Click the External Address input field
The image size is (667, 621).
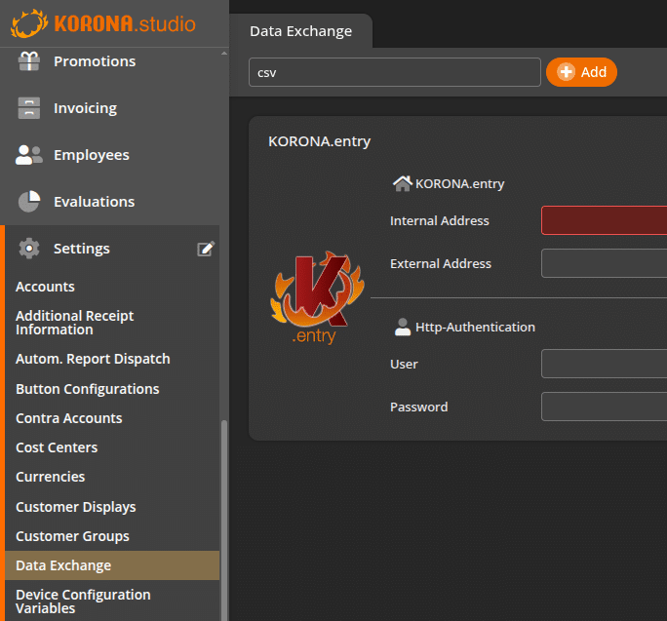pos(603,264)
